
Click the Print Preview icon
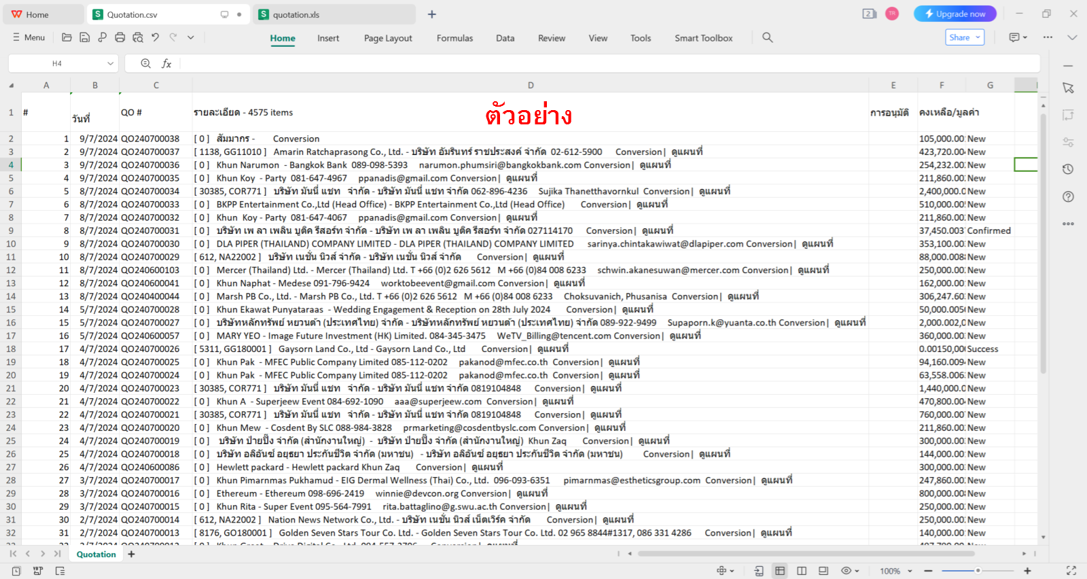point(138,37)
